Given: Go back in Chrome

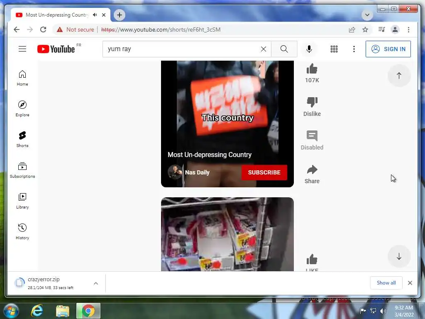Looking at the screenshot, I should point(17,29).
